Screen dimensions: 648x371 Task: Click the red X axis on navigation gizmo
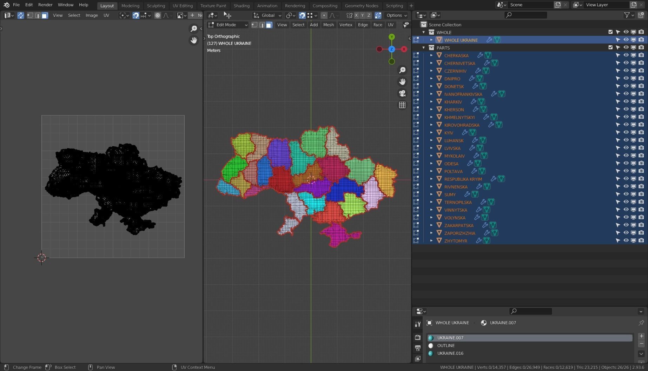tap(404, 49)
